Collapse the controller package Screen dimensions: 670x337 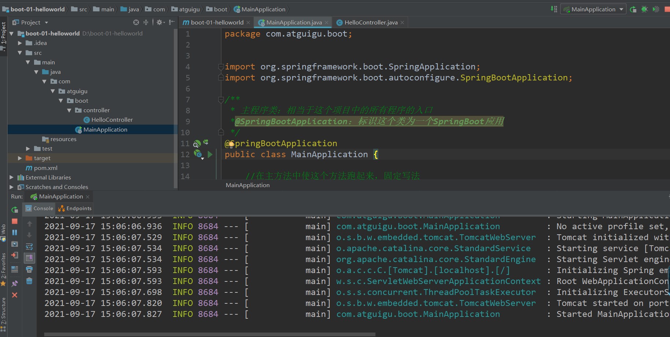click(69, 110)
